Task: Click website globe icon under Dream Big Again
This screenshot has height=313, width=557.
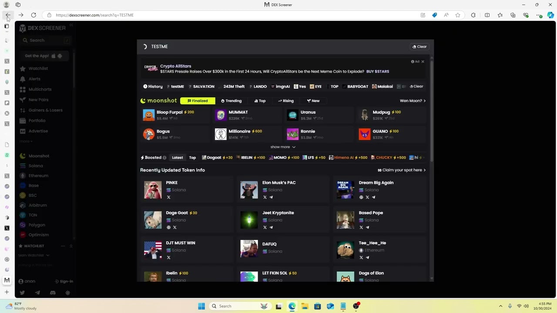Action: pos(361,197)
